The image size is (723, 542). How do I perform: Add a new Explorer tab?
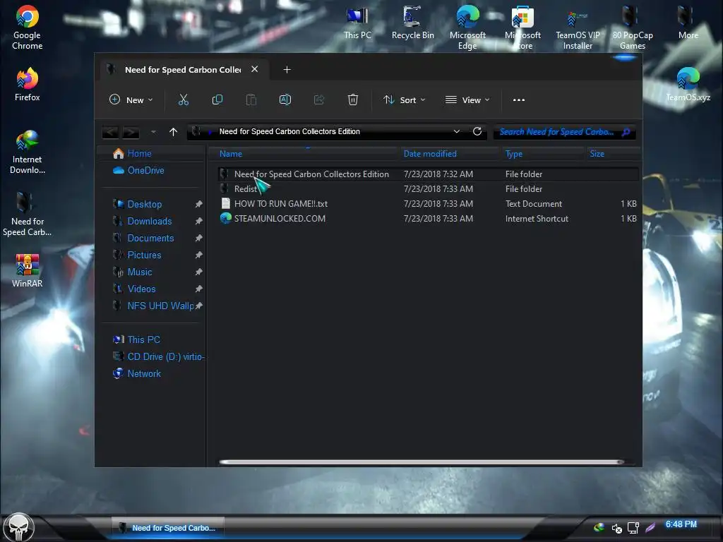pos(287,70)
